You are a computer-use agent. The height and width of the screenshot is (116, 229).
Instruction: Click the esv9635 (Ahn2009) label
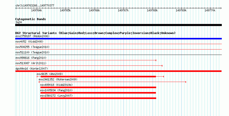[50, 74]
